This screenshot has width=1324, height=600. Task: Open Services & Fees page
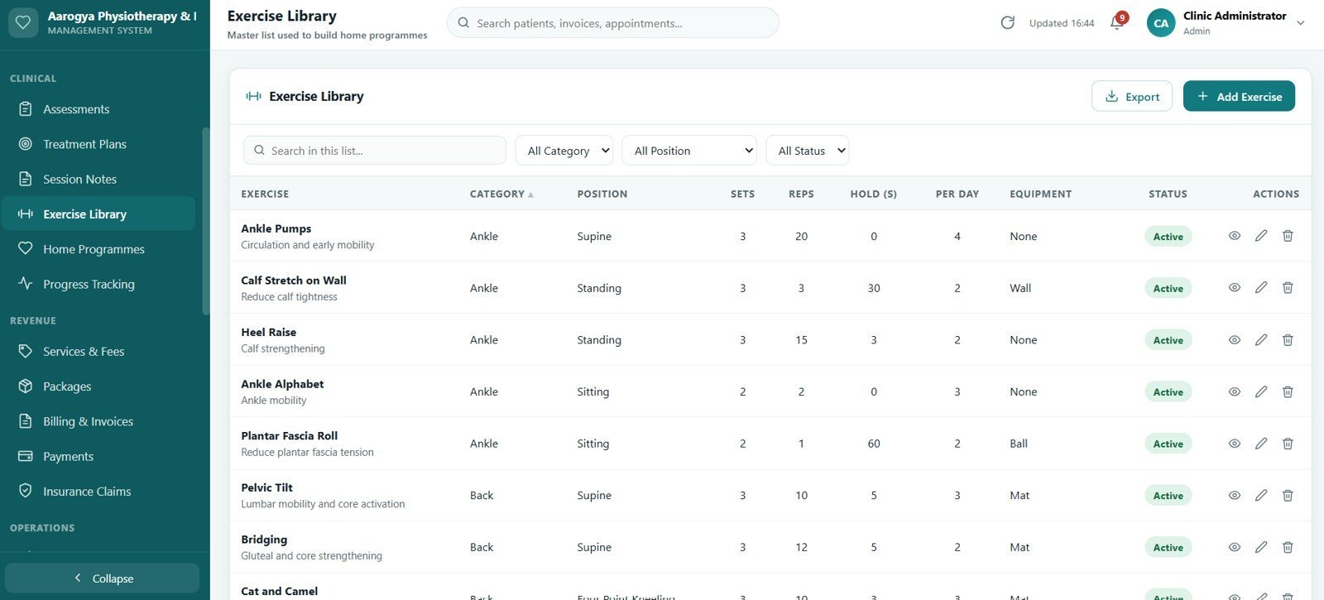(x=98, y=352)
